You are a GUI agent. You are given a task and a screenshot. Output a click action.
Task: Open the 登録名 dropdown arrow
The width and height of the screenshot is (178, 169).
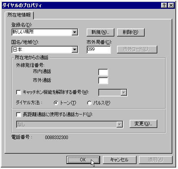click(x=75, y=32)
